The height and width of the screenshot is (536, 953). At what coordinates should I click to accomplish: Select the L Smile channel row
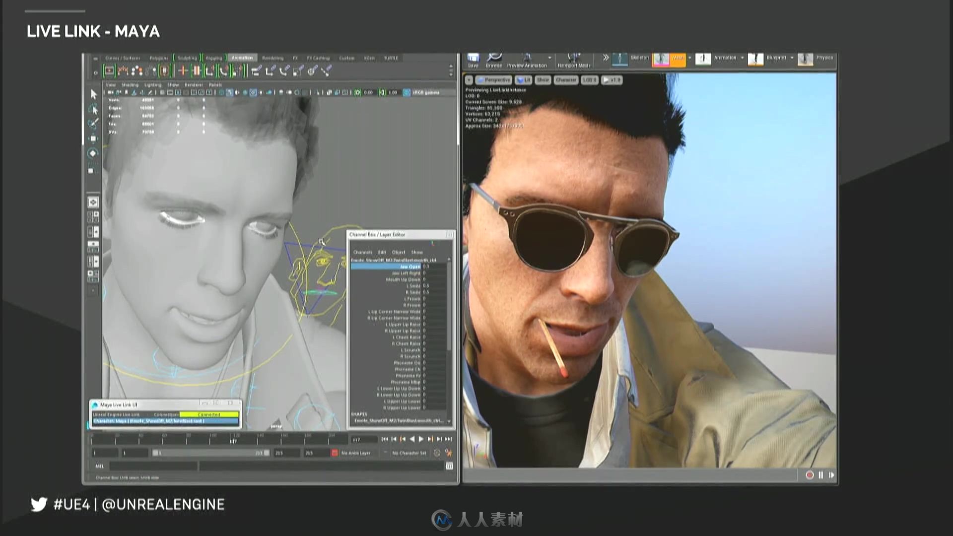398,286
